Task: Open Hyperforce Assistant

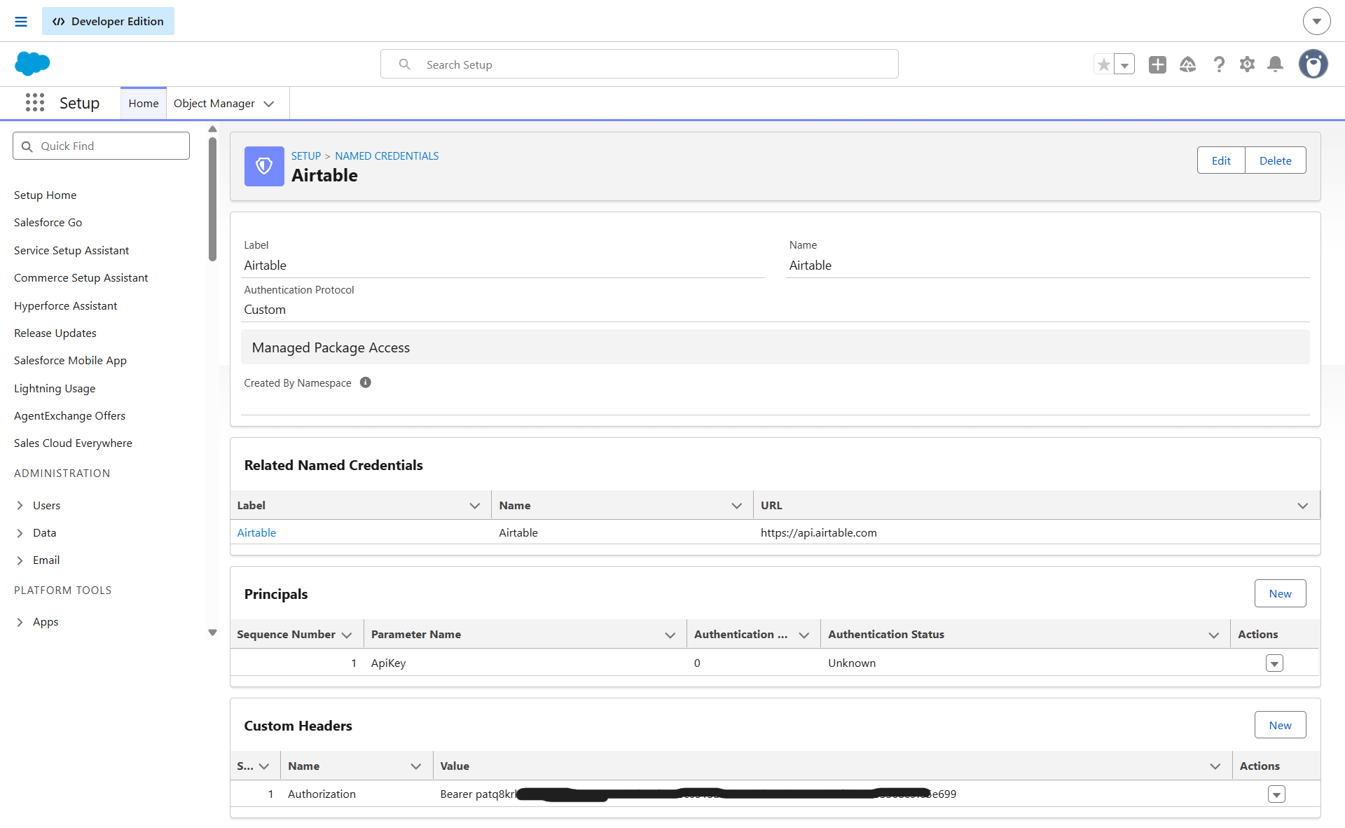Action: click(x=65, y=305)
